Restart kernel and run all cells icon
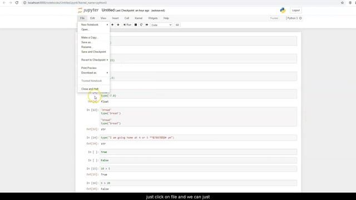The height and width of the screenshot is (200, 356). pyautogui.click(x=147, y=24)
